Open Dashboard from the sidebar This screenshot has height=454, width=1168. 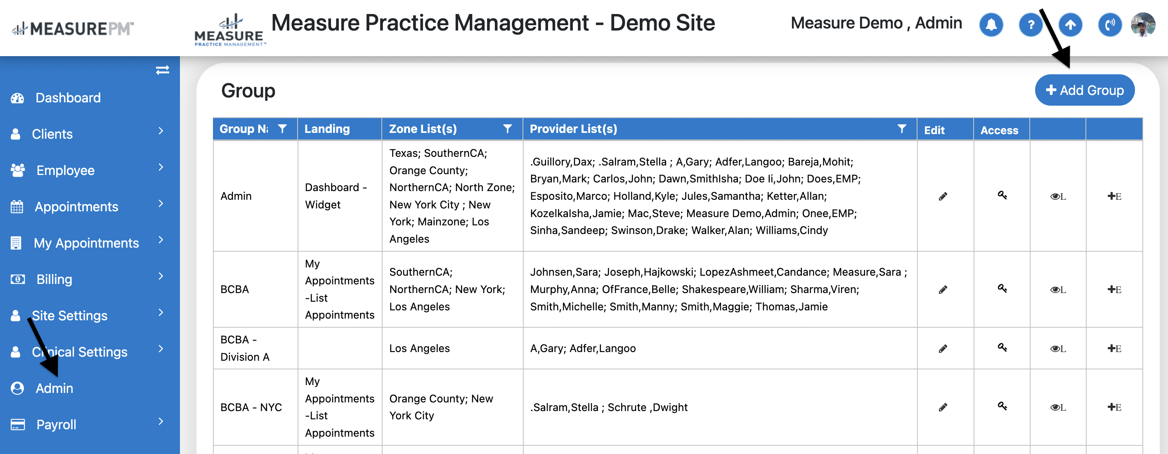click(x=68, y=97)
